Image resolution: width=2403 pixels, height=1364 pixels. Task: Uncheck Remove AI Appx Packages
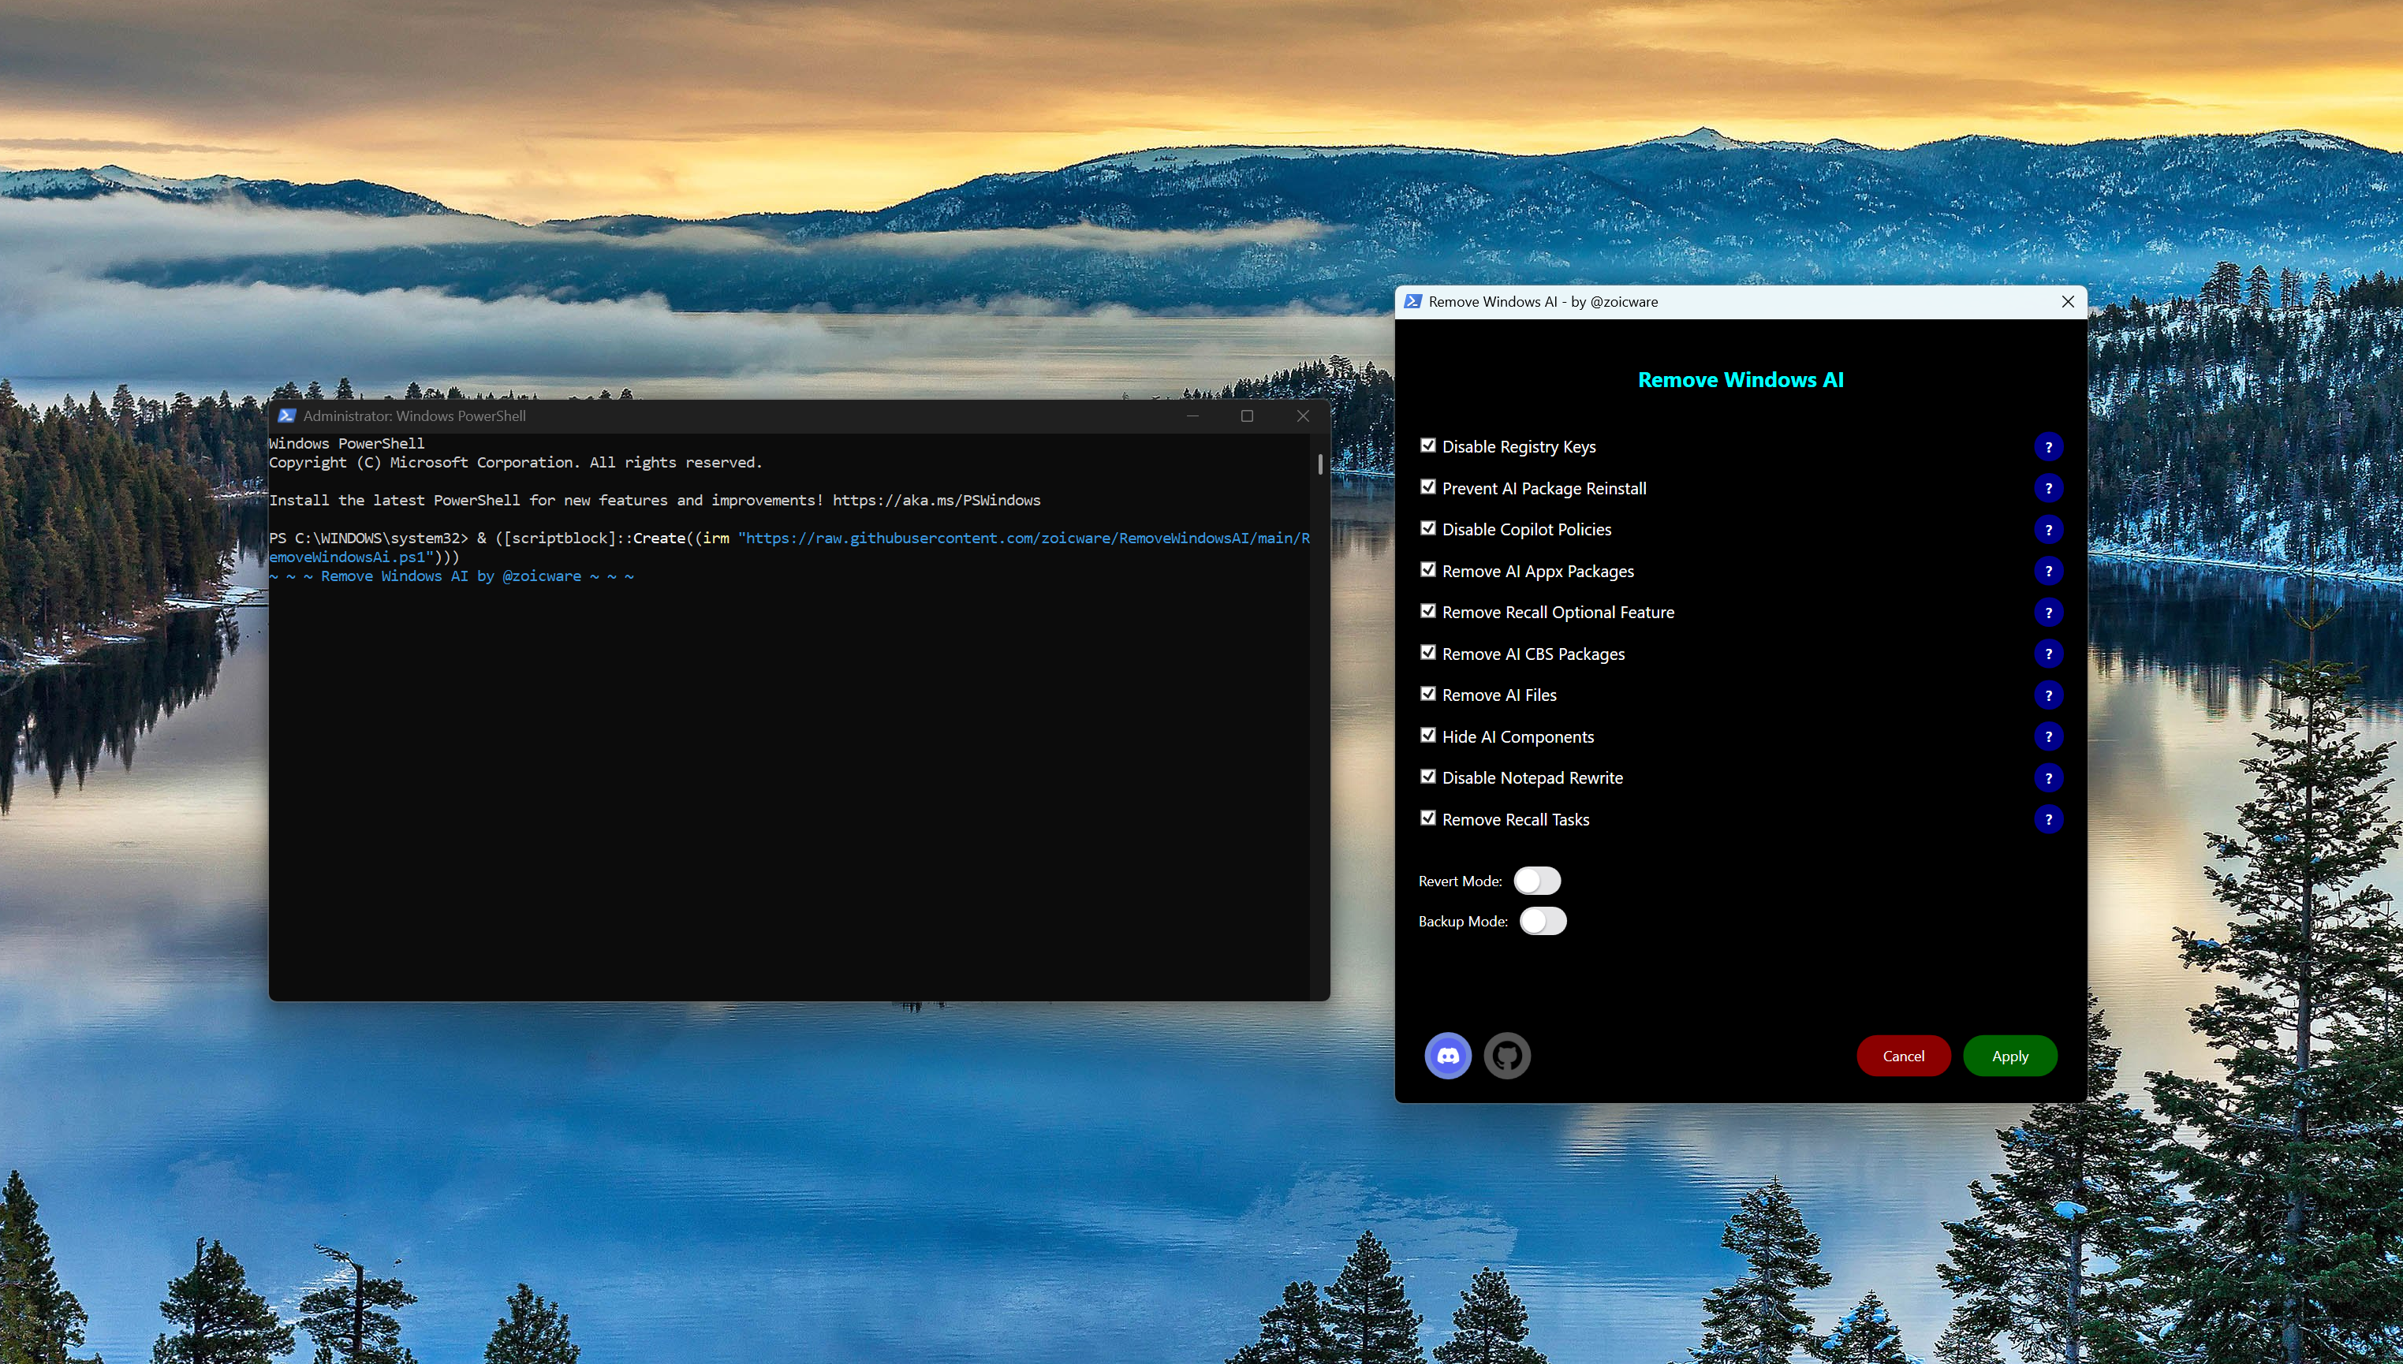pos(1427,569)
